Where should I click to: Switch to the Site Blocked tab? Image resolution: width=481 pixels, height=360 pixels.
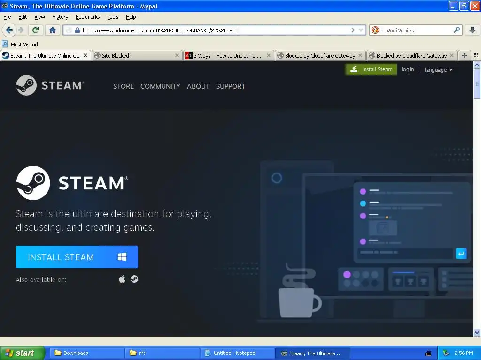[137, 56]
